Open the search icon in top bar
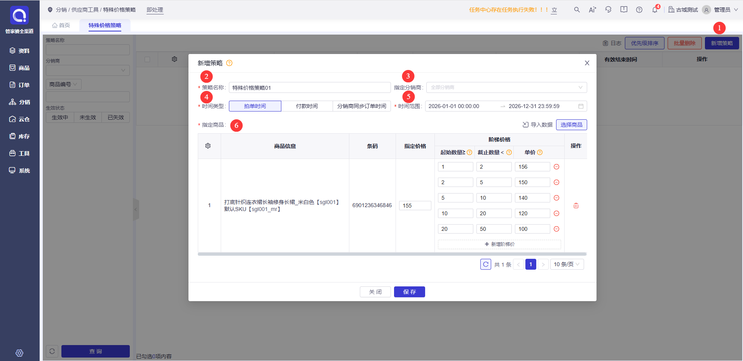Image resolution: width=743 pixels, height=361 pixels. (577, 10)
